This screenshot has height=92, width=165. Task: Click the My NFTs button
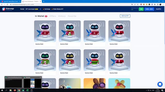159,9
